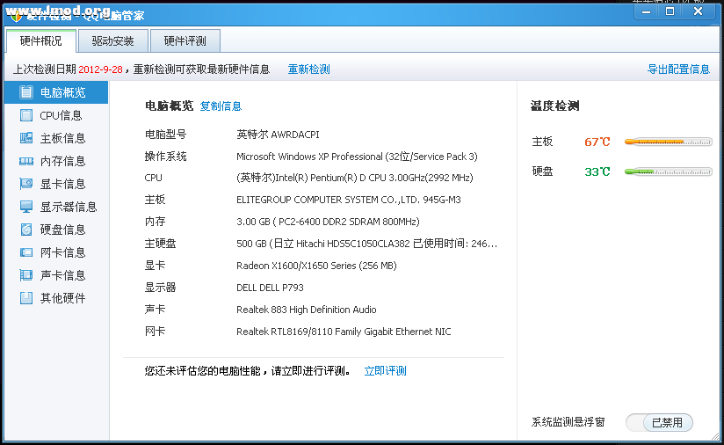This screenshot has height=445, width=724.
Task: Open 显卡信息 in the sidebar
Action: click(56, 184)
